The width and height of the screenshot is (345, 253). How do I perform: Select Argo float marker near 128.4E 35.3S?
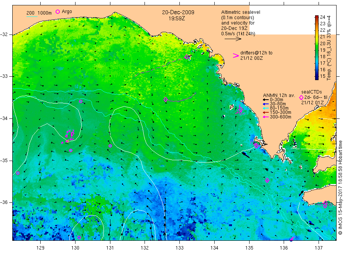coord(18,173)
